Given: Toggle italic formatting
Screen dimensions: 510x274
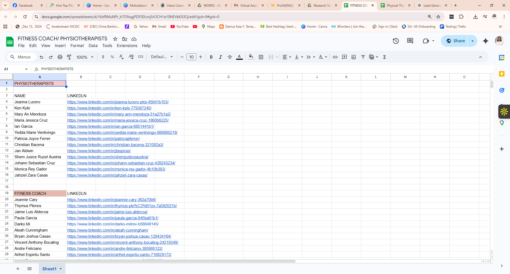Looking at the screenshot, I should 220,57.
